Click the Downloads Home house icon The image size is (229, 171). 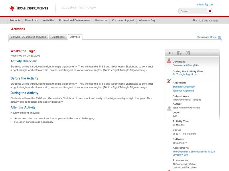(220, 37)
